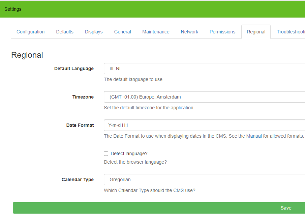Click the Default Language field label
Screen dimensions: 305x220
pos(74,68)
